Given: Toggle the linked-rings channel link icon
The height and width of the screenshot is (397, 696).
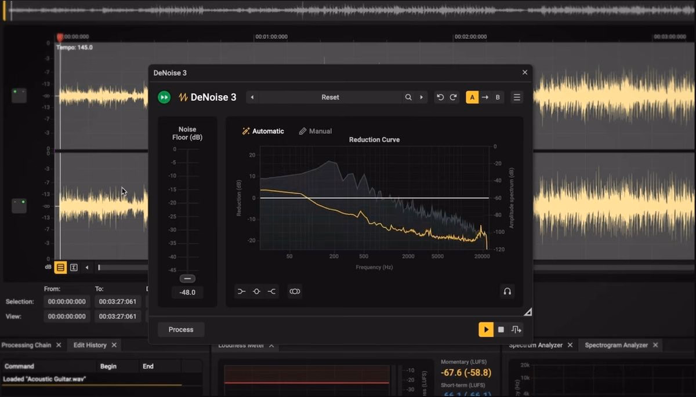Looking at the screenshot, I should click(295, 292).
